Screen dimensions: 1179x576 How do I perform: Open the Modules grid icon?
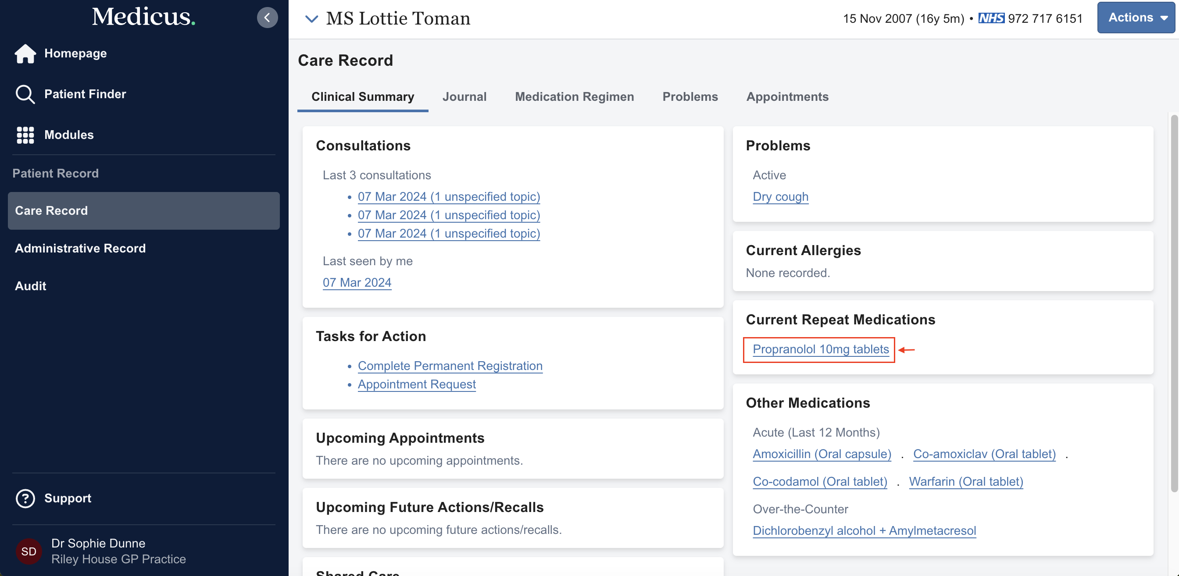tap(25, 135)
